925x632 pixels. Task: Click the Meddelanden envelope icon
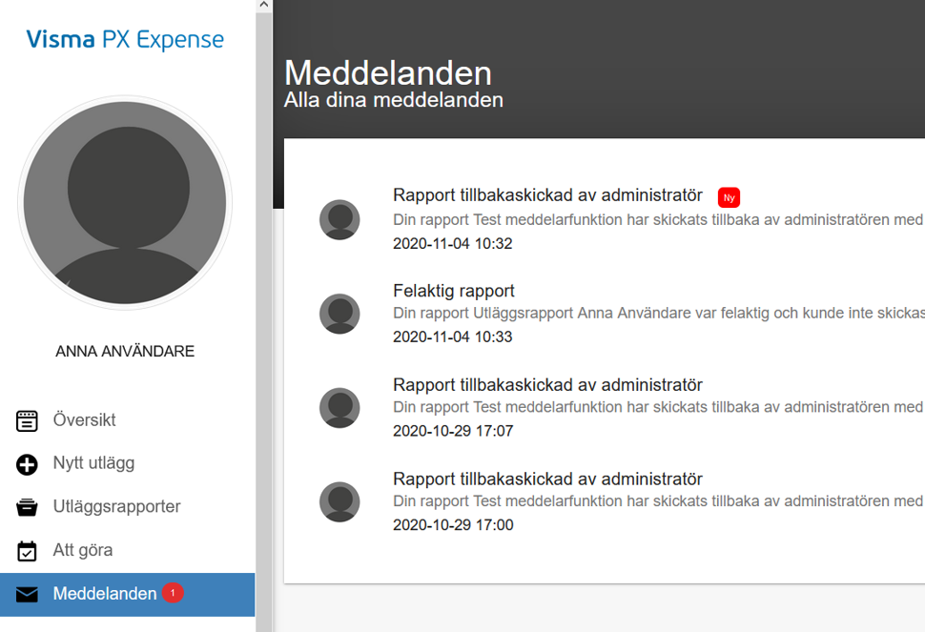27,594
